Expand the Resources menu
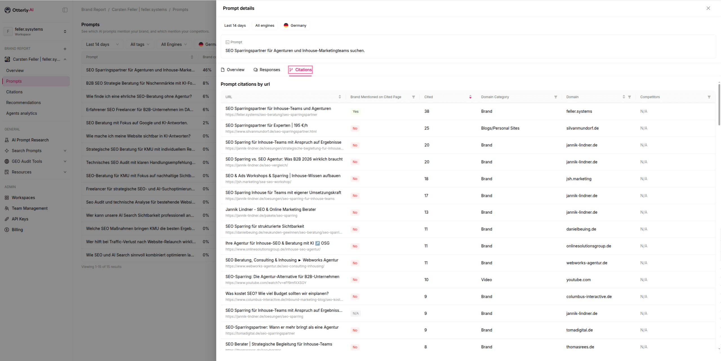 click(65, 172)
